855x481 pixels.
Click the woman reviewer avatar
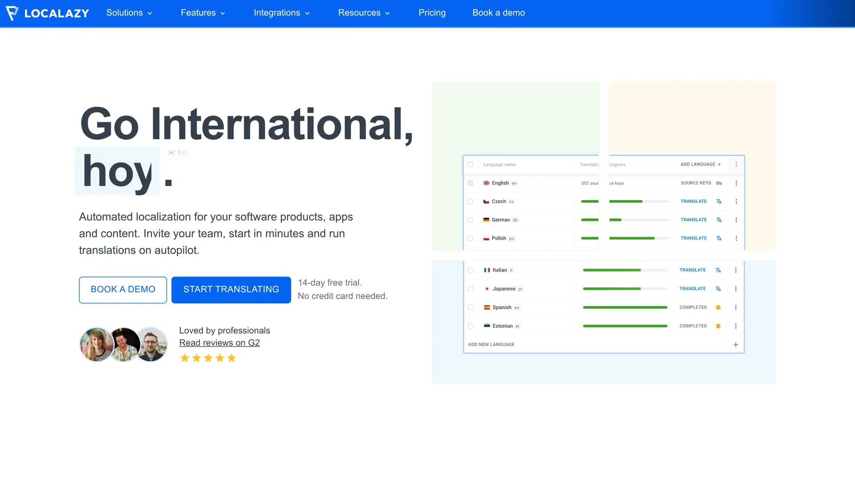[97, 344]
